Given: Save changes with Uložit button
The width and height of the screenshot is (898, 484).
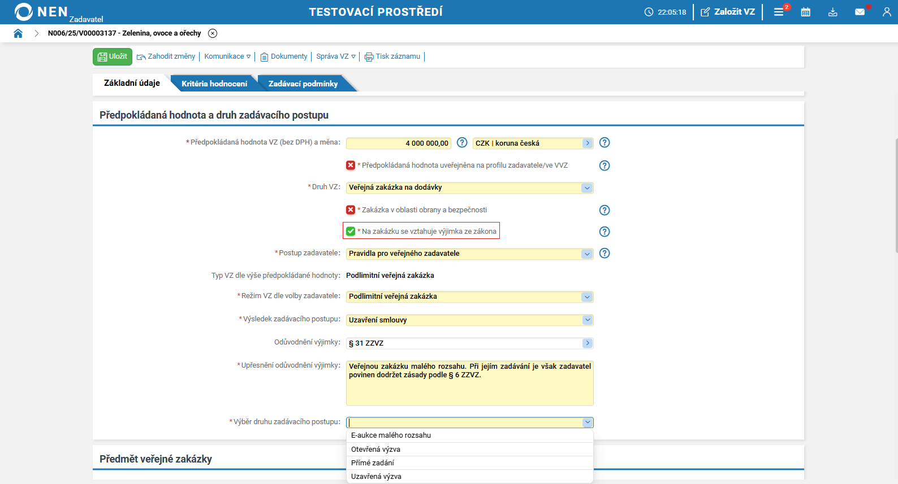Looking at the screenshot, I should [113, 56].
